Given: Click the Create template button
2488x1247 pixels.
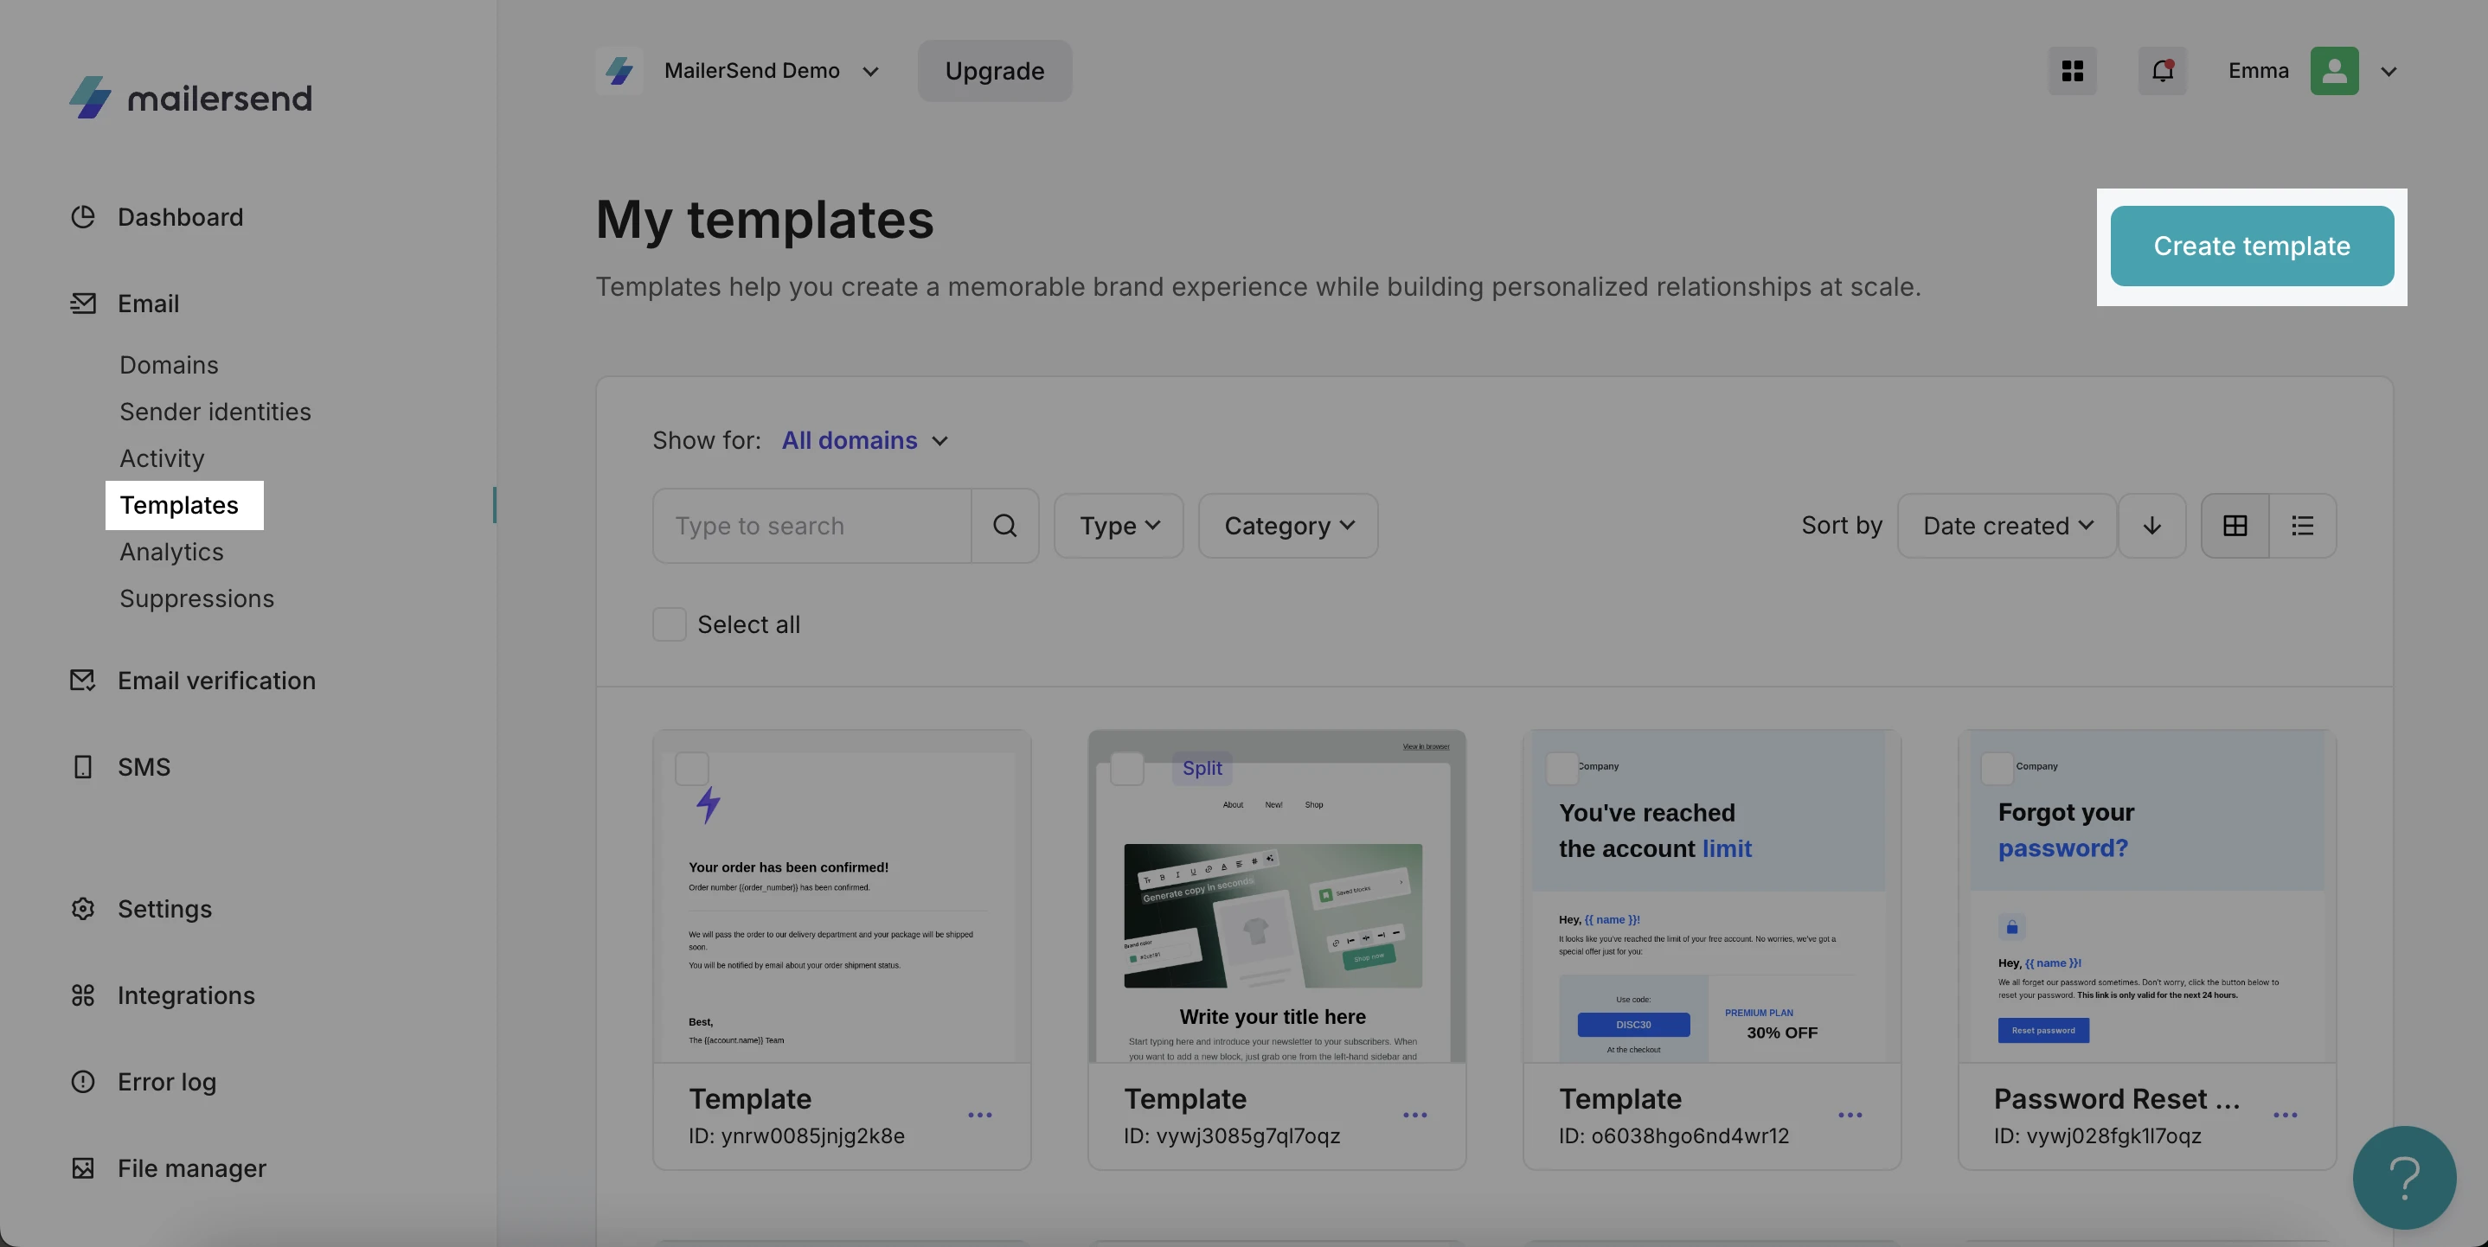Looking at the screenshot, I should (2250, 246).
